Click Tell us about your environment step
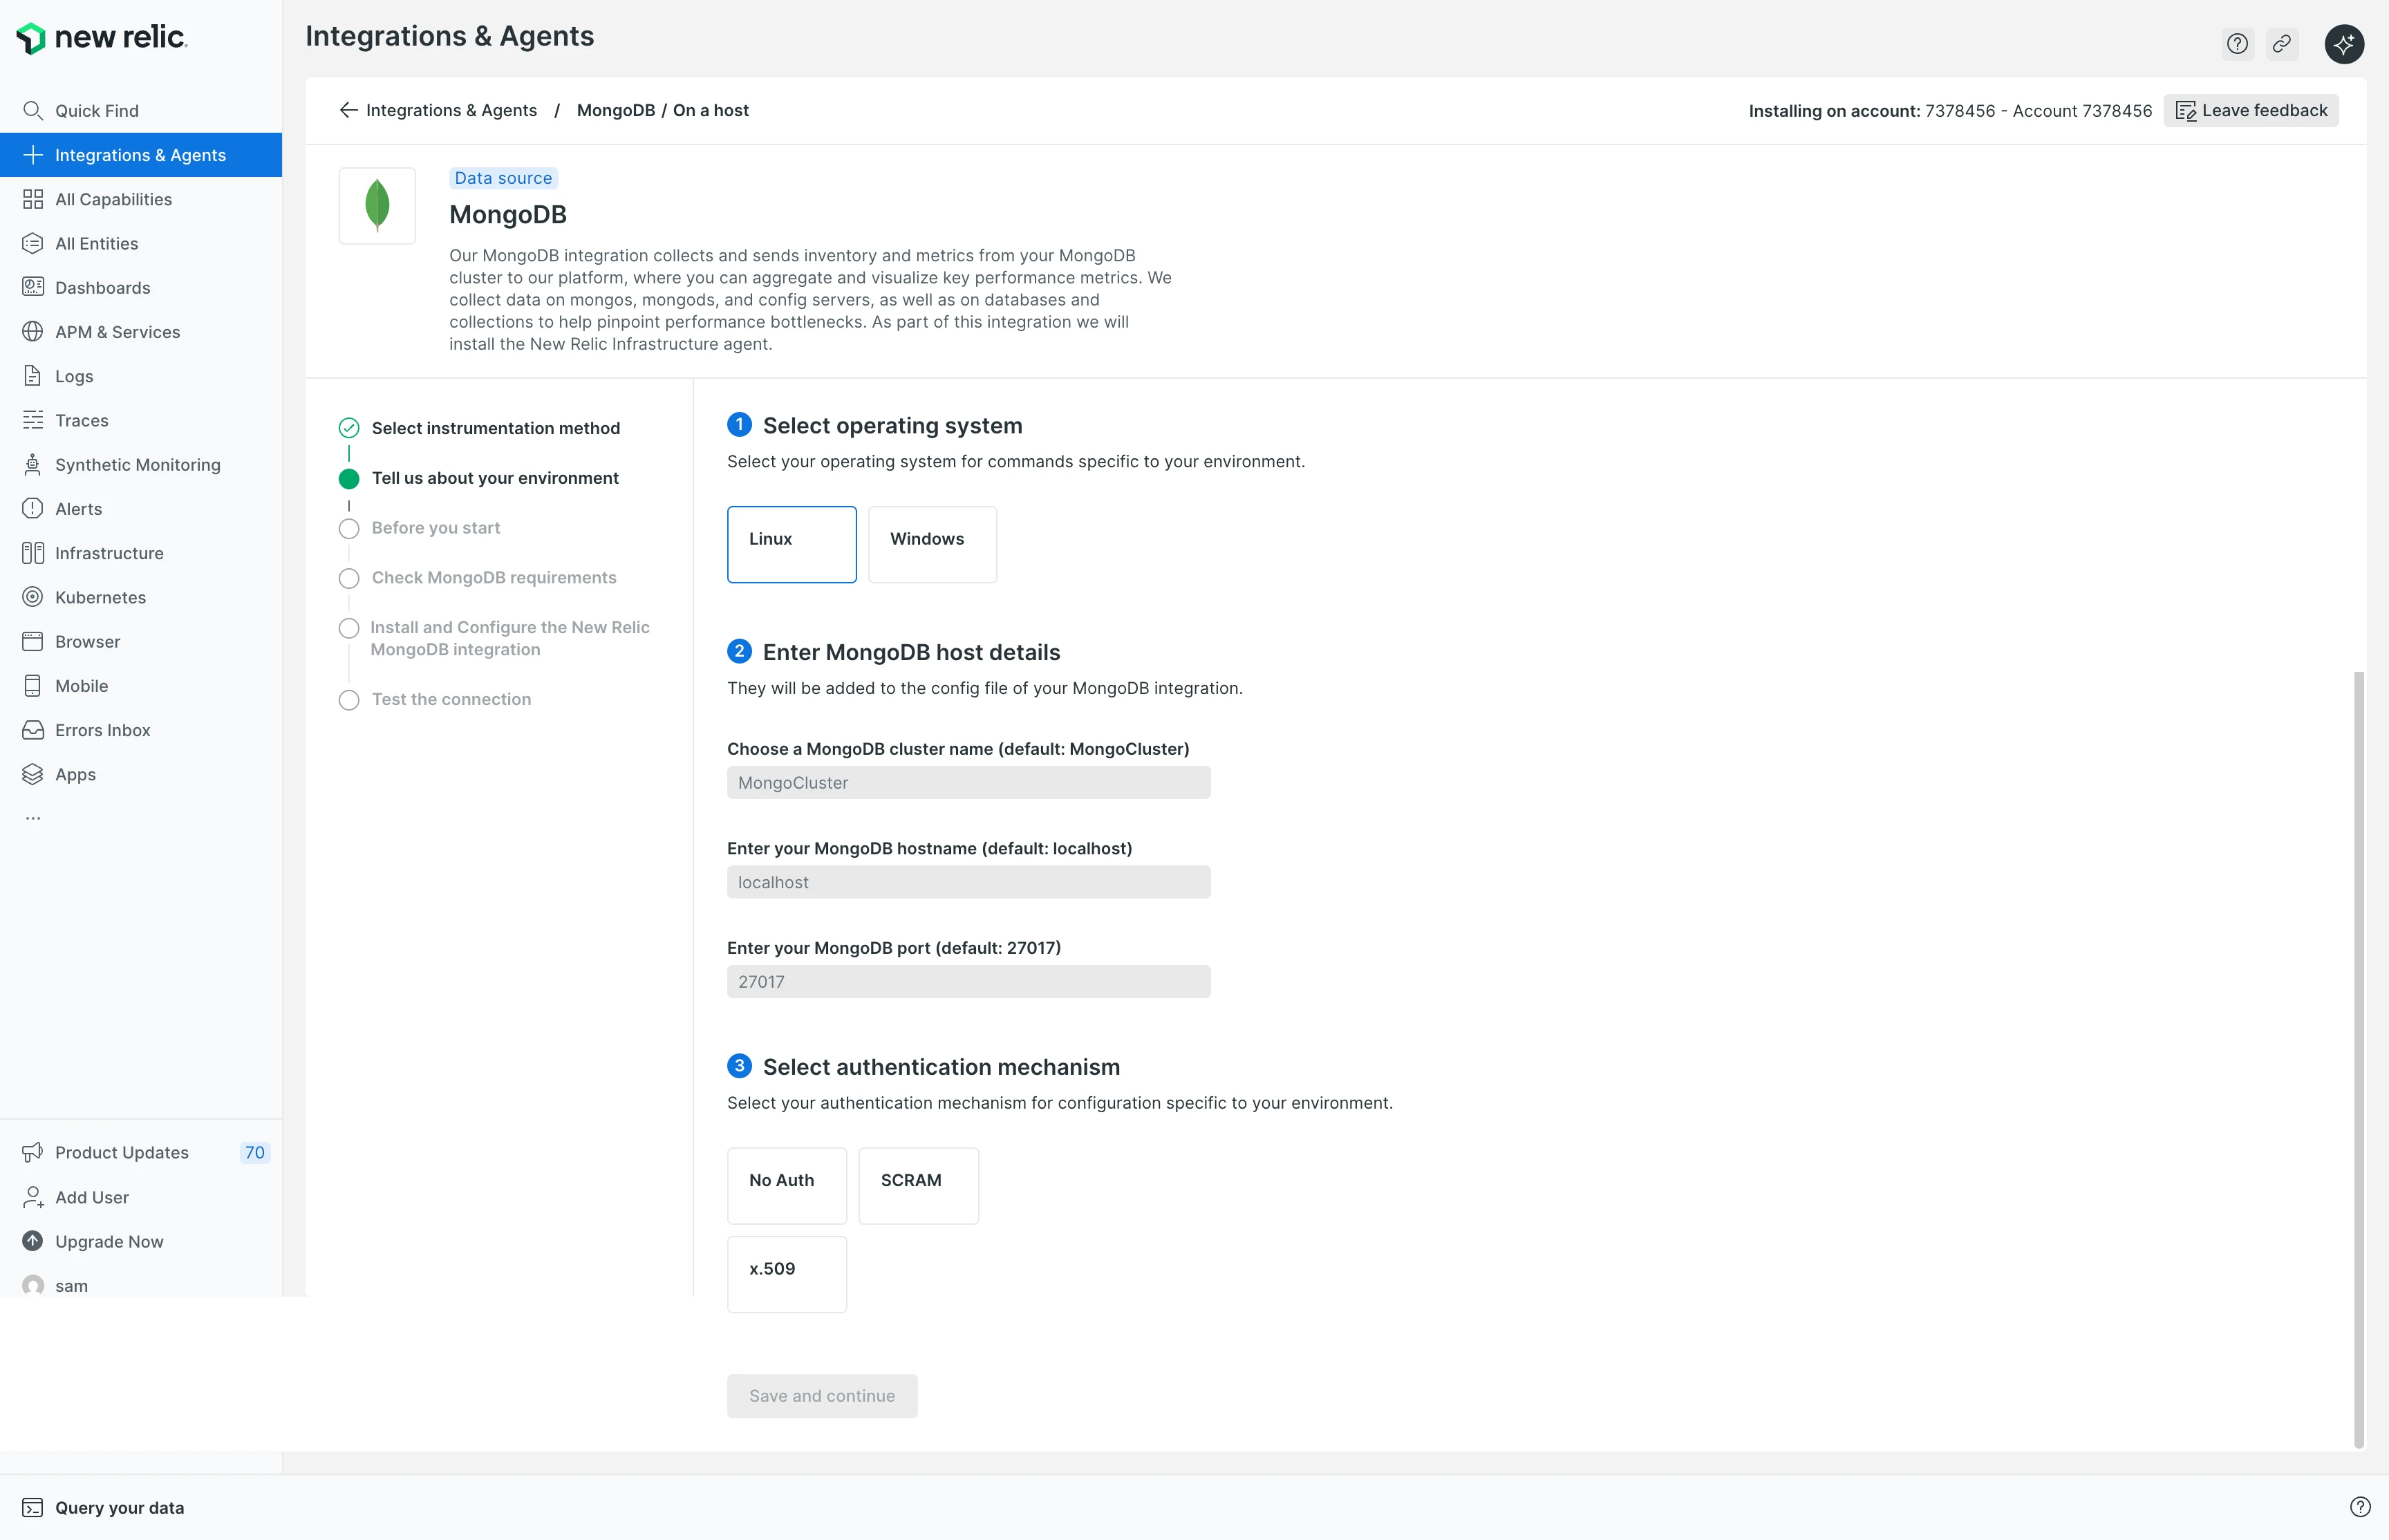The height and width of the screenshot is (1540, 2389). [495, 478]
